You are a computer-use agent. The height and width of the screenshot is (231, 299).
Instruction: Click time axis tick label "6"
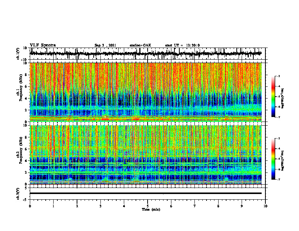tap(171, 206)
